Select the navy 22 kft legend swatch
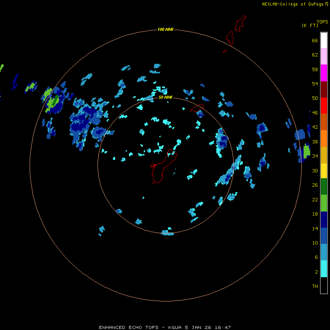This screenshot has height=330, width=330. click(x=324, y=220)
